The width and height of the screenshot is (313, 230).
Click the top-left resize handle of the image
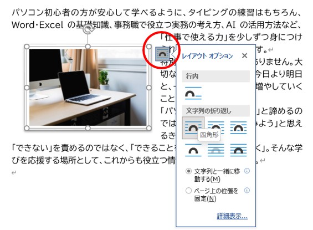27,47
